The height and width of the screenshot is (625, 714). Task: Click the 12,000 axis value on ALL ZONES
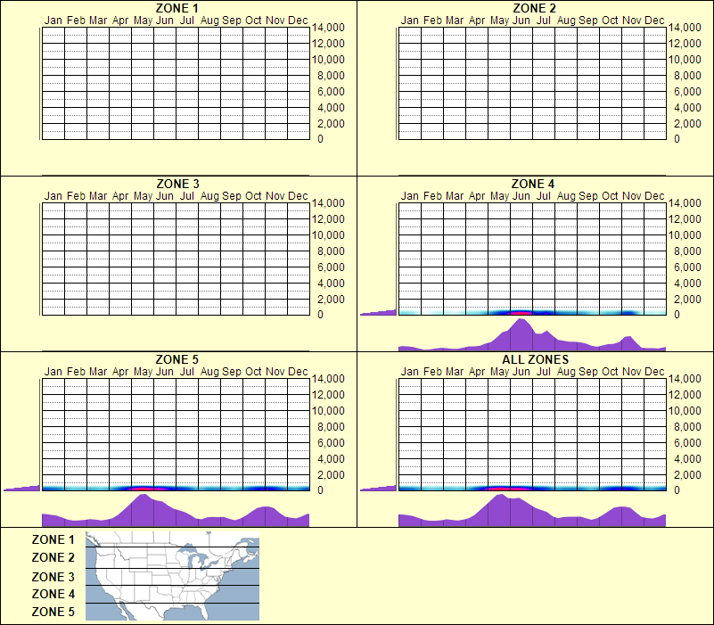click(685, 394)
